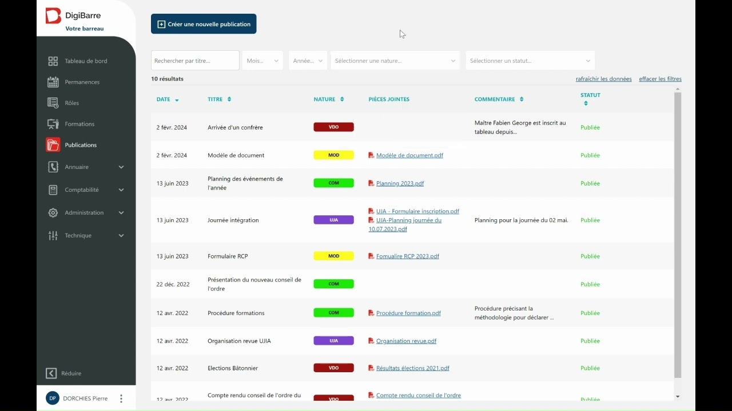Click the scrollbar down arrow
This screenshot has width=732, height=411.
pos(678,397)
